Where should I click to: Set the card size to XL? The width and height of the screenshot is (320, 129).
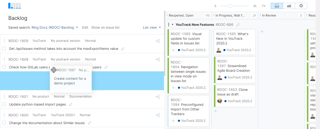pyautogui.click(x=255, y=6)
